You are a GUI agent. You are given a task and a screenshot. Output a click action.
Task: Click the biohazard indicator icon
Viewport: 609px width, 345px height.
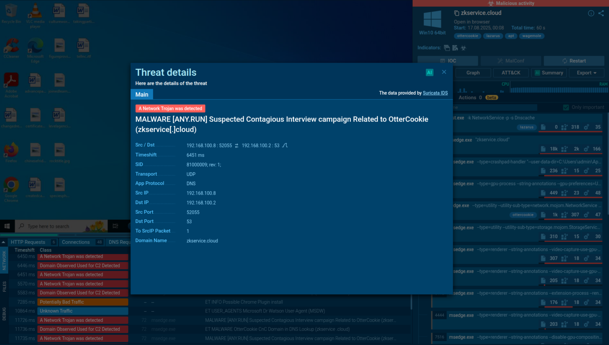click(463, 48)
